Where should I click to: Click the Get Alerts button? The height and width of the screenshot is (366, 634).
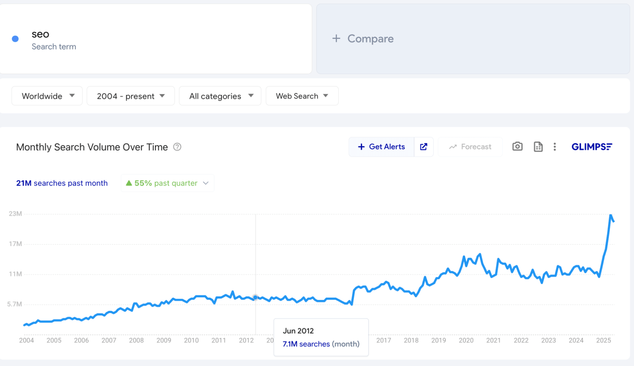click(x=382, y=147)
